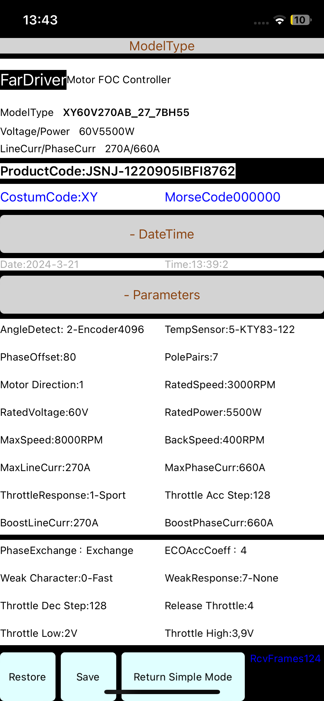
Task: Open the TempSensor KTY83-122 setting
Action: [230, 329]
